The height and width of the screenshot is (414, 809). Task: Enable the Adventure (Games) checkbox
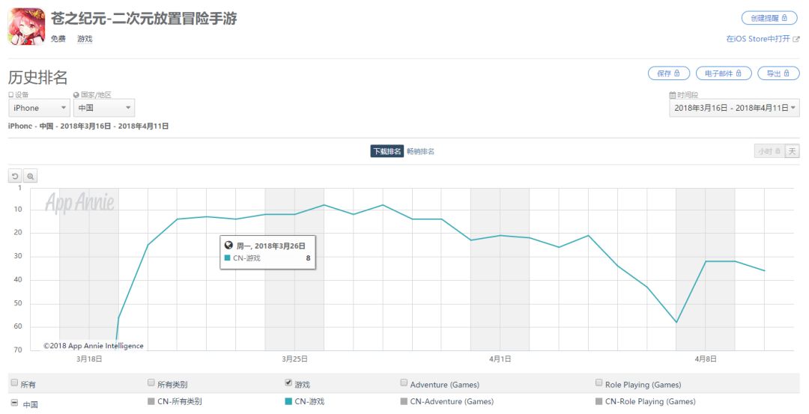[404, 383]
